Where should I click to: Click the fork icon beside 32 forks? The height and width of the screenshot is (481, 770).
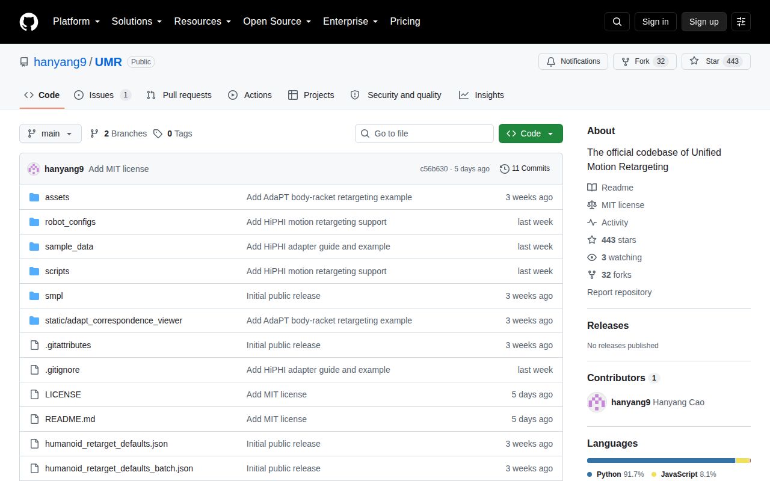[x=592, y=275]
